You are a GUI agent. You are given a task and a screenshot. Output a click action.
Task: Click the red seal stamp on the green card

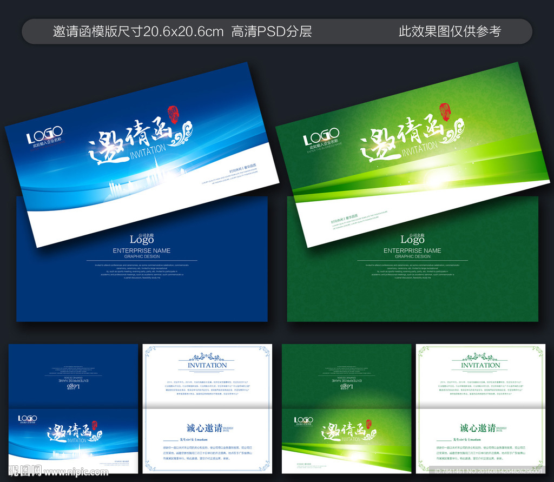(445, 112)
